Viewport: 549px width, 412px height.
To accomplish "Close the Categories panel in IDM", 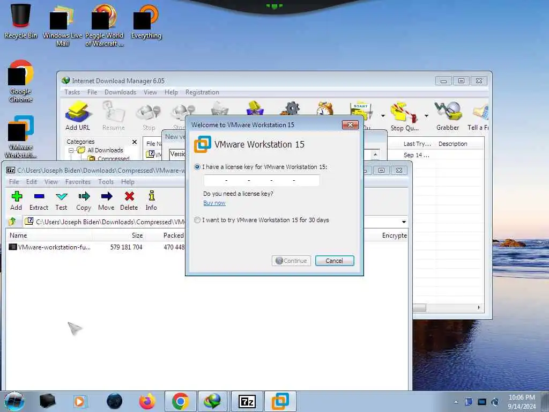I will click(x=135, y=142).
